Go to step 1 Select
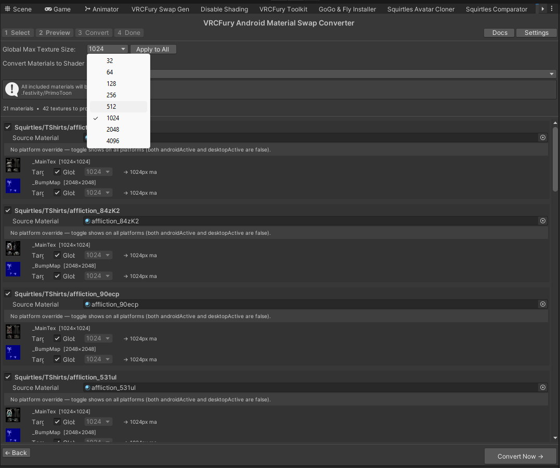The height and width of the screenshot is (468, 560). click(x=18, y=32)
